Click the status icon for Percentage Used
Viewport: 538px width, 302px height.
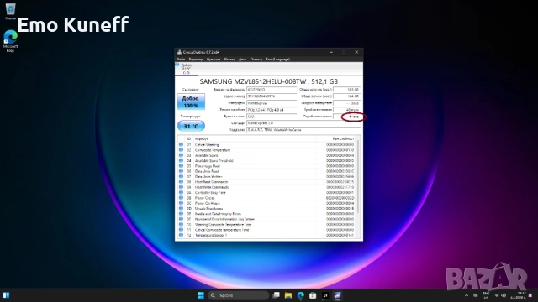pyautogui.click(x=182, y=166)
